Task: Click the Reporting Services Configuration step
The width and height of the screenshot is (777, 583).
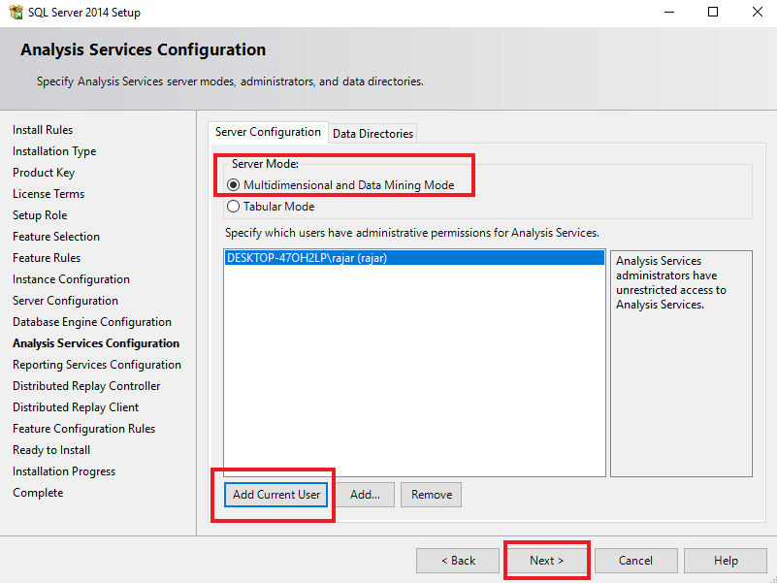Action: coord(97,365)
